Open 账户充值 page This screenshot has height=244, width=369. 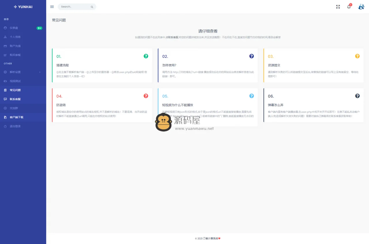15,46
